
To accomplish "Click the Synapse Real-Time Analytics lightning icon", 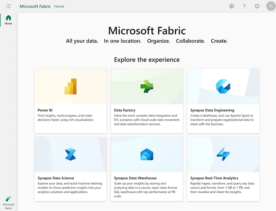I will tap(223, 154).
